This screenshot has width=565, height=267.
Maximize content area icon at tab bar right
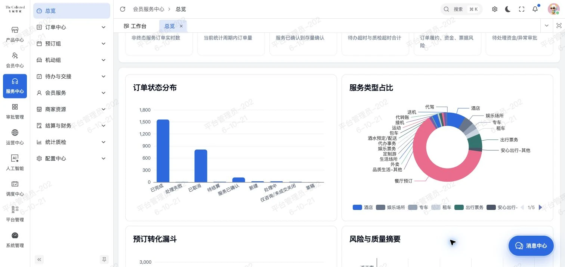559,26
